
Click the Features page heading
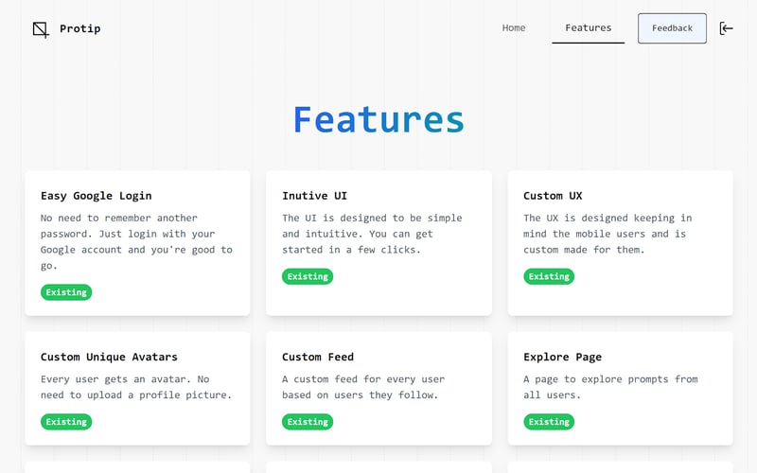[378, 120]
